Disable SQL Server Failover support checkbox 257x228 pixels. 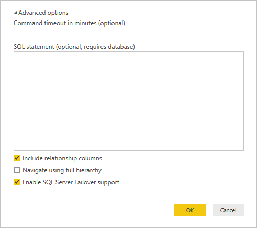(17, 182)
